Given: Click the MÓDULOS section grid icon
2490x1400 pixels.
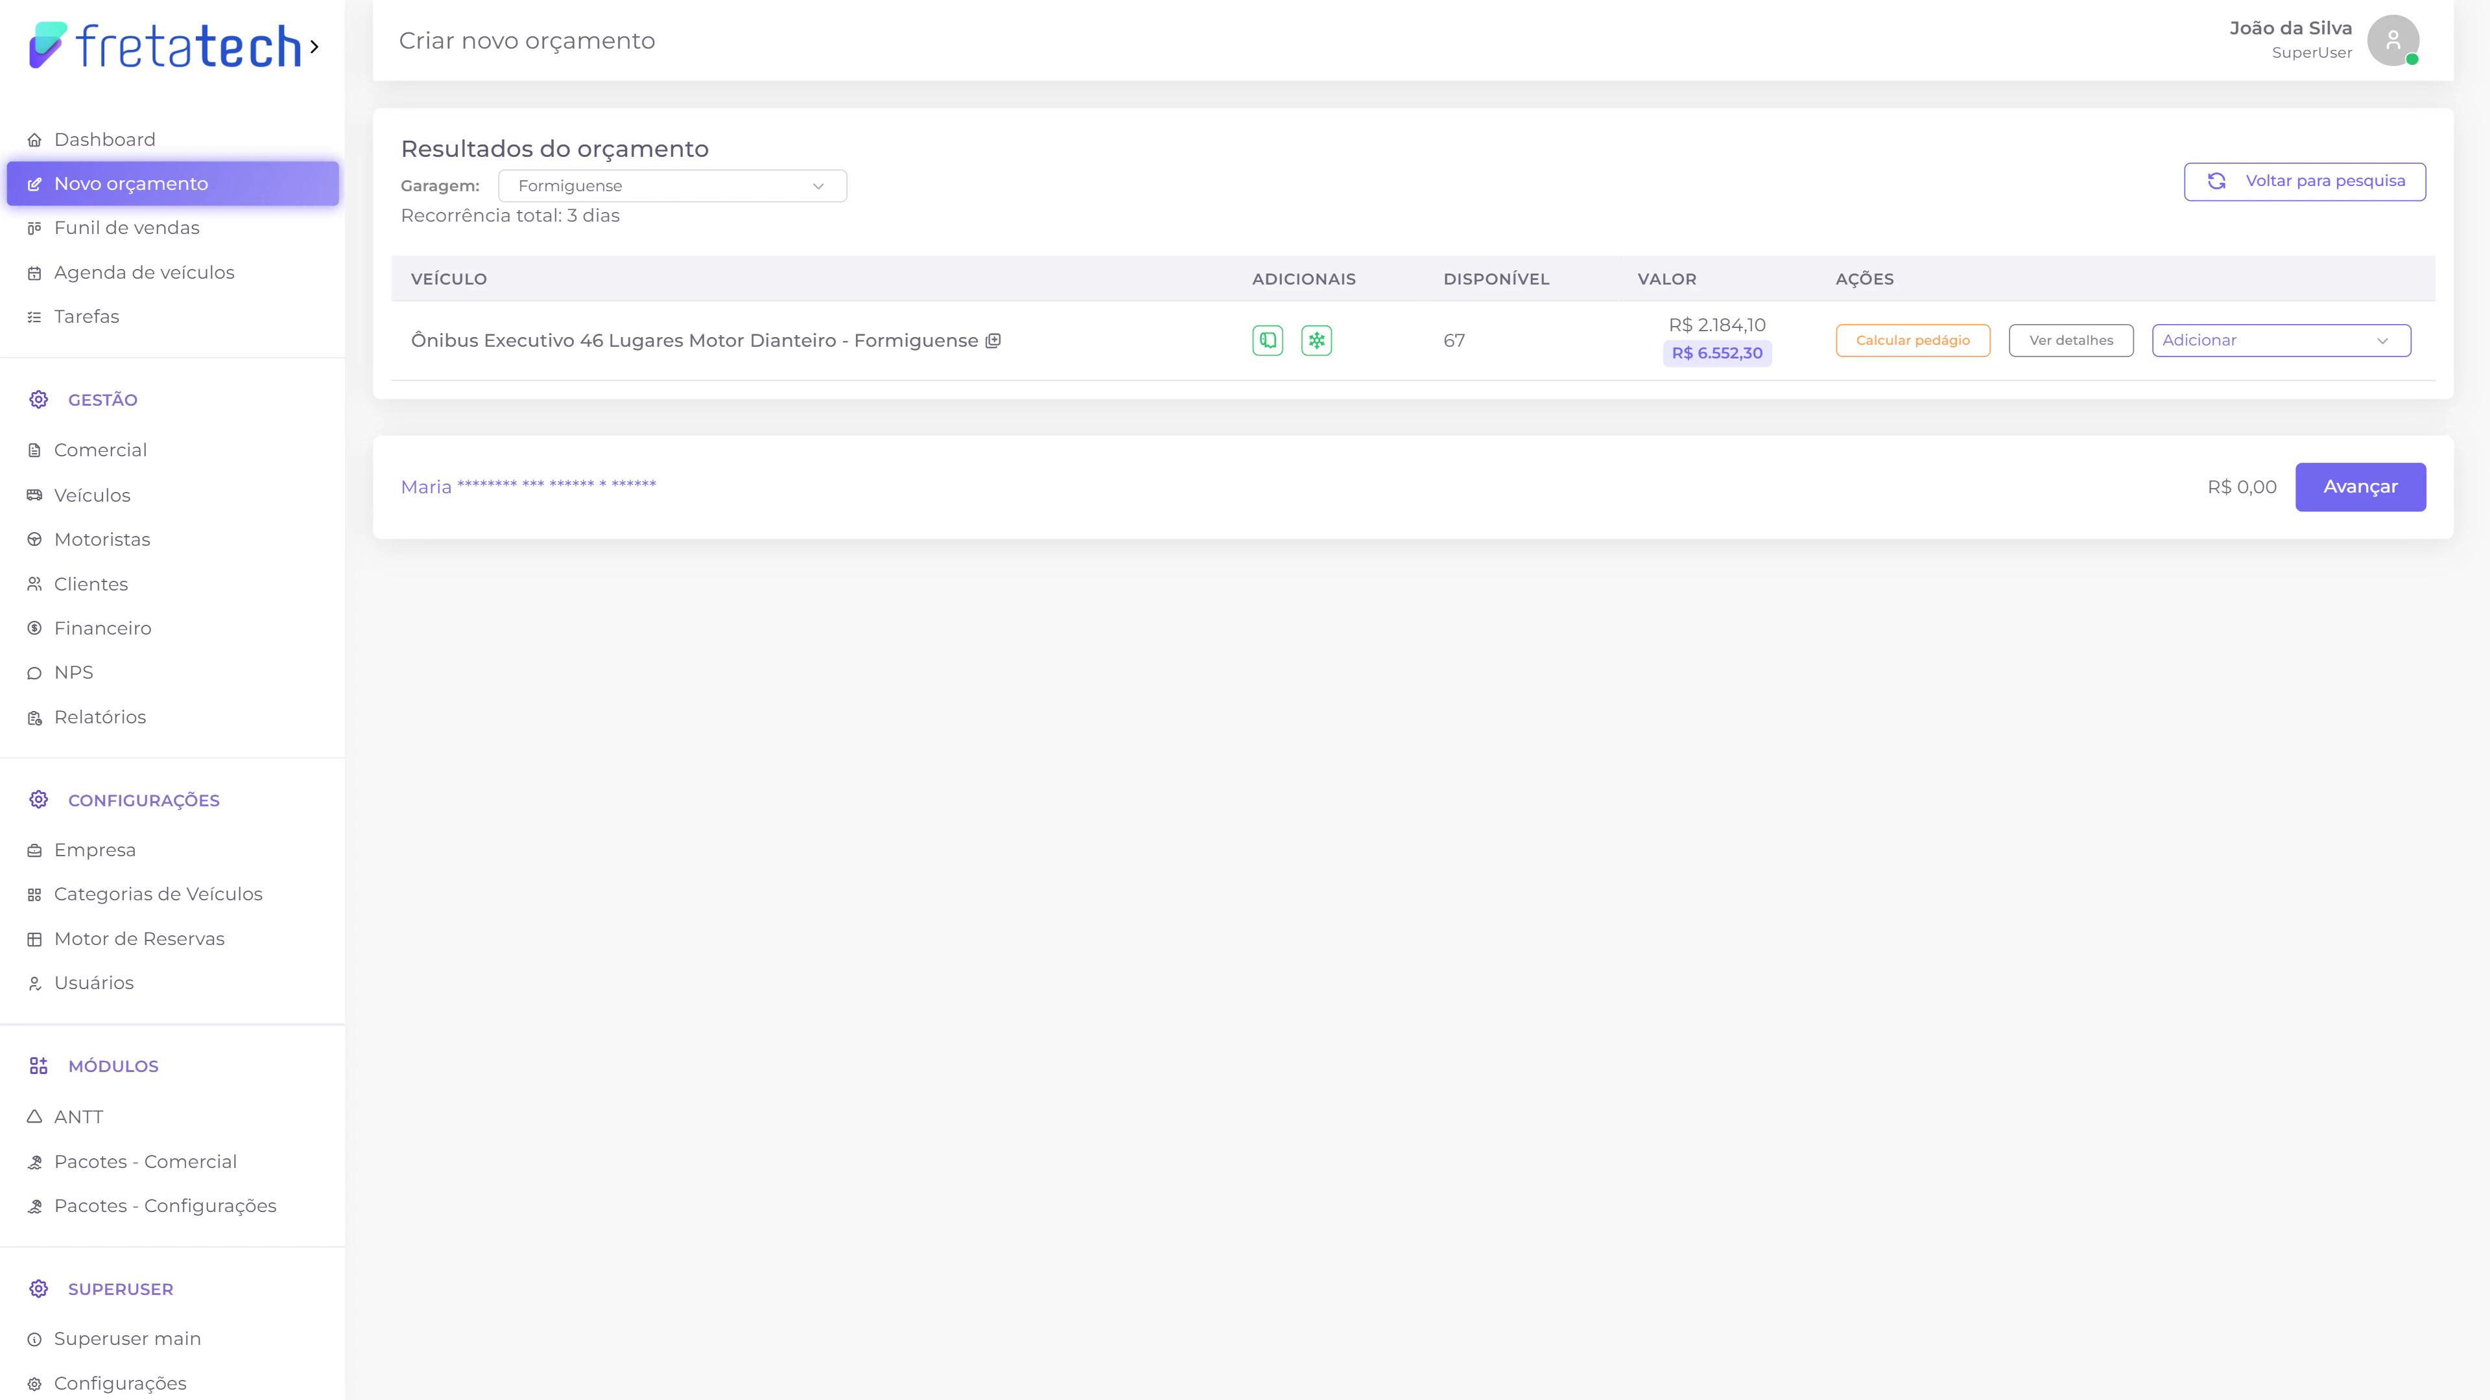Looking at the screenshot, I should [39, 1066].
